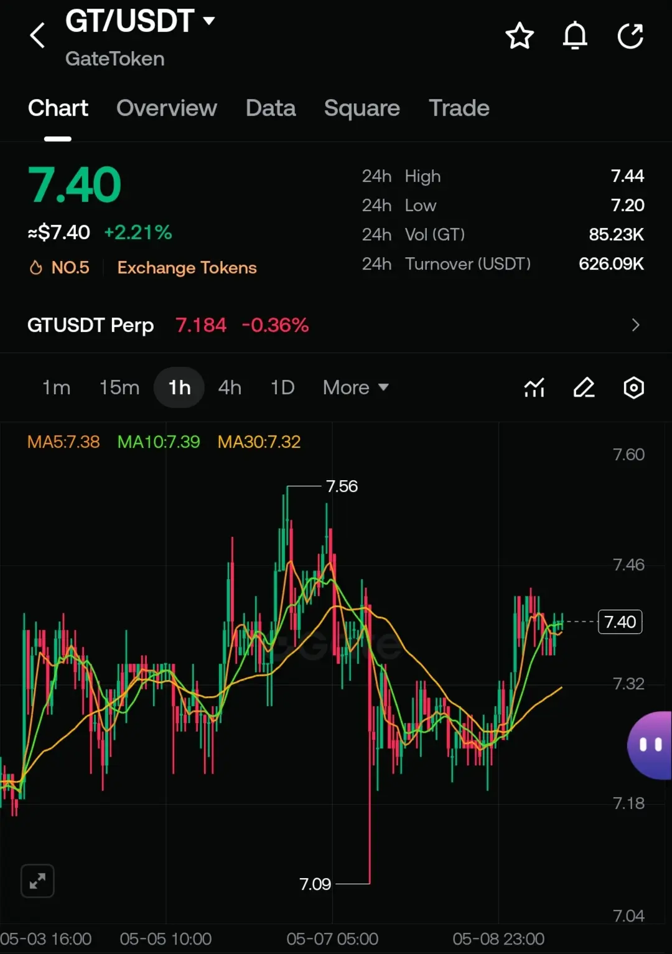Tap the 24h Vol value 85.23K
Viewport: 672px width, 954px height.
click(616, 235)
